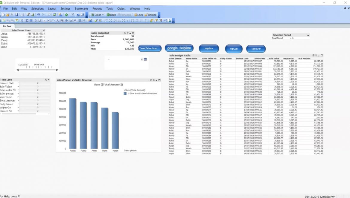
Task: Open the Edit Script pencil icon
Action: point(28,14)
